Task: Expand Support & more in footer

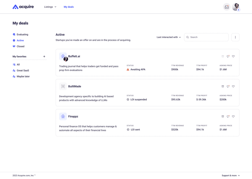Action: pos(231,175)
